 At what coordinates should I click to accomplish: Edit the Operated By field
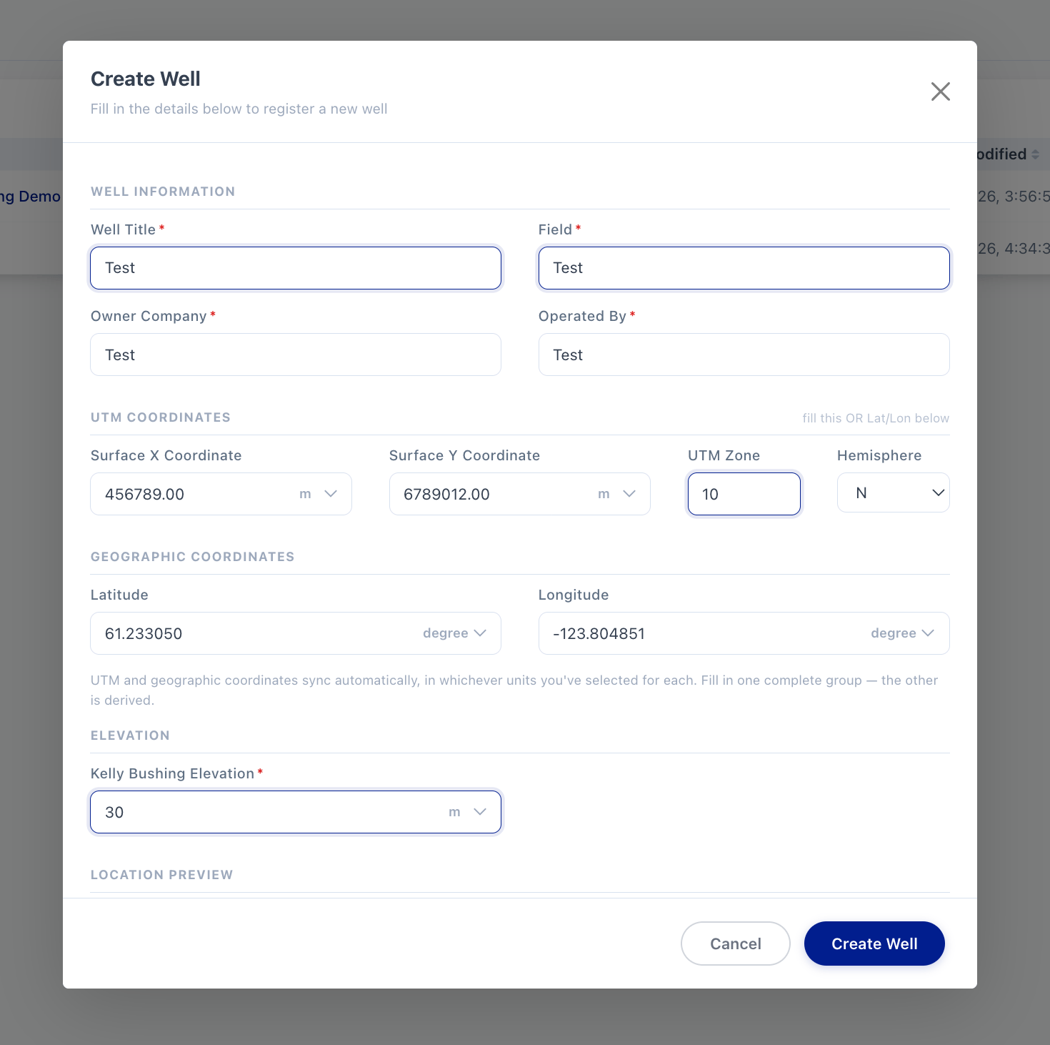pyautogui.click(x=744, y=355)
